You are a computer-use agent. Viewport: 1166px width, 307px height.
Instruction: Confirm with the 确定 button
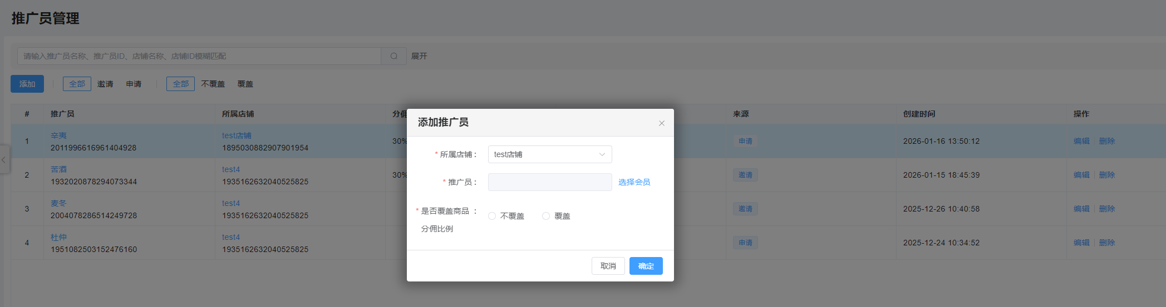click(646, 266)
